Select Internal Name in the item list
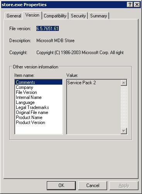Screen dimensions: 142x194 click(x=39, y=97)
